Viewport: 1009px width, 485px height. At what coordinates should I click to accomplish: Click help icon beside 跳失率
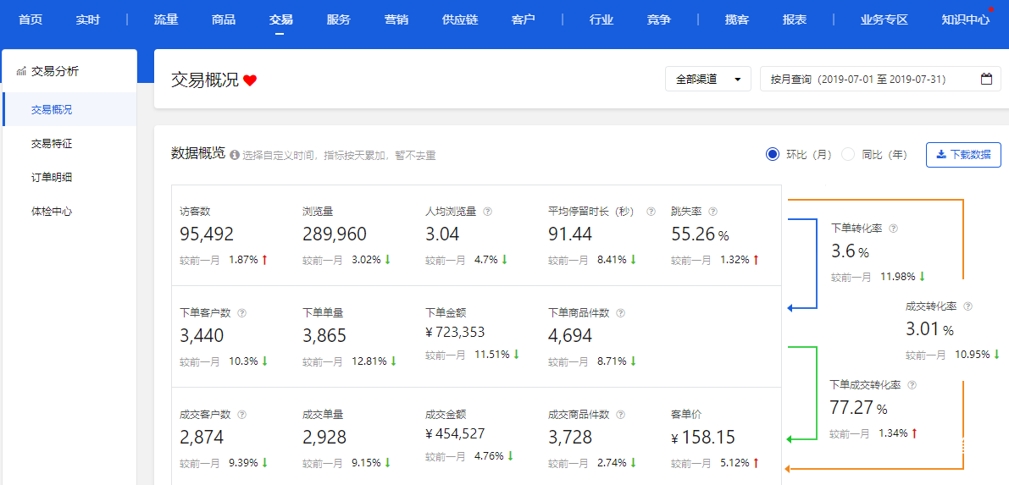(712, 212)
